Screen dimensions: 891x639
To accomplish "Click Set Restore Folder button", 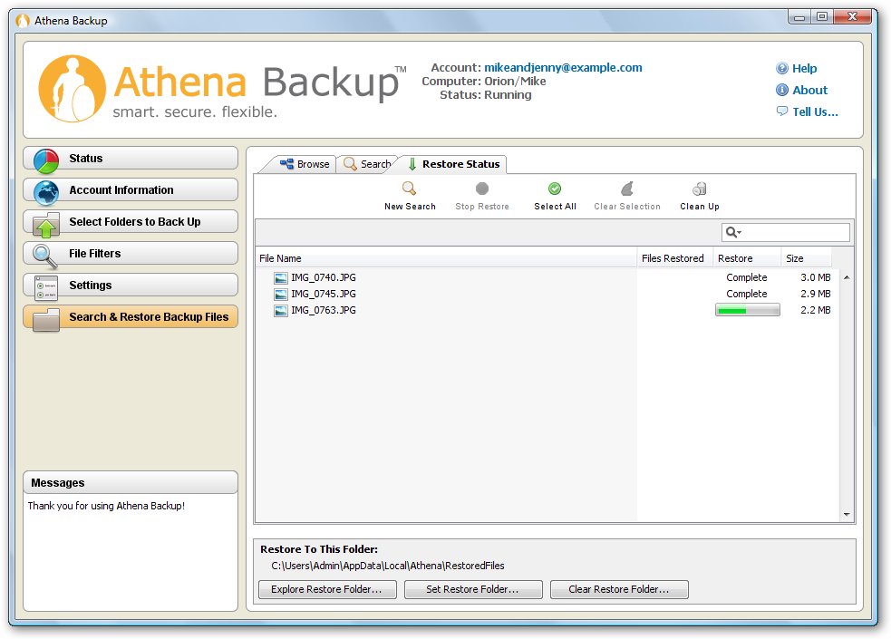I will pos(473,589).
